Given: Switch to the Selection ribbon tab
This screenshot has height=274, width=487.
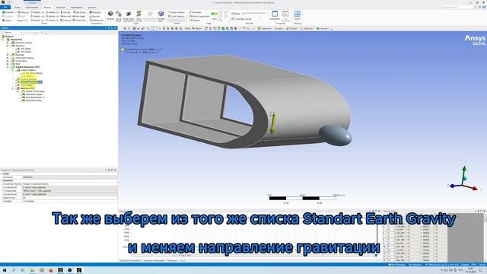Looking at the screenshot, I should click(61, 7).
